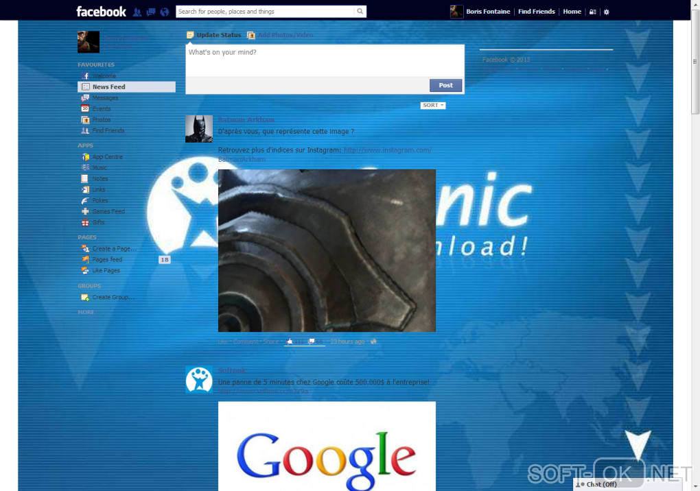Click the Games Feed label
The width and height of the screenshot is (700, 491).
point(108,211)
